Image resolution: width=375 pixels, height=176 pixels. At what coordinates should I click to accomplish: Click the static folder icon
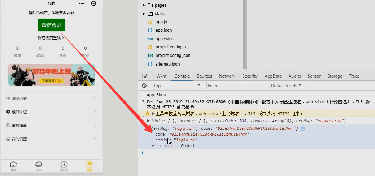[x=150, y=14]
